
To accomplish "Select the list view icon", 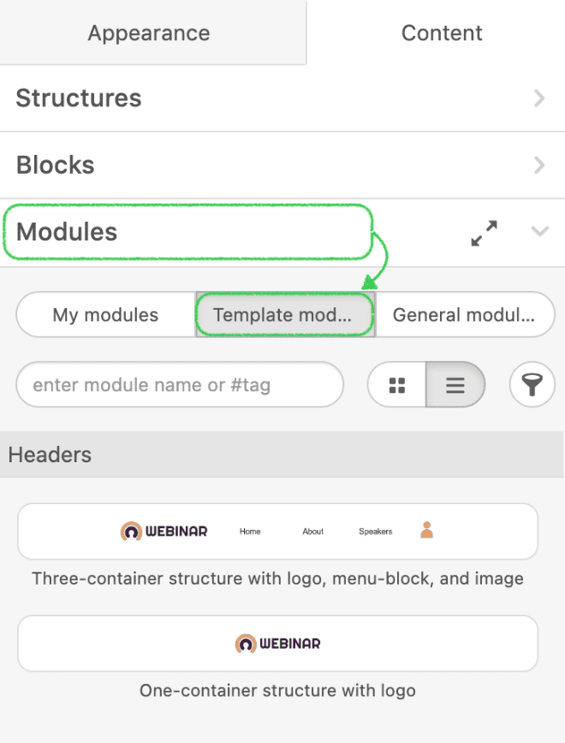I will click(455, 384).
